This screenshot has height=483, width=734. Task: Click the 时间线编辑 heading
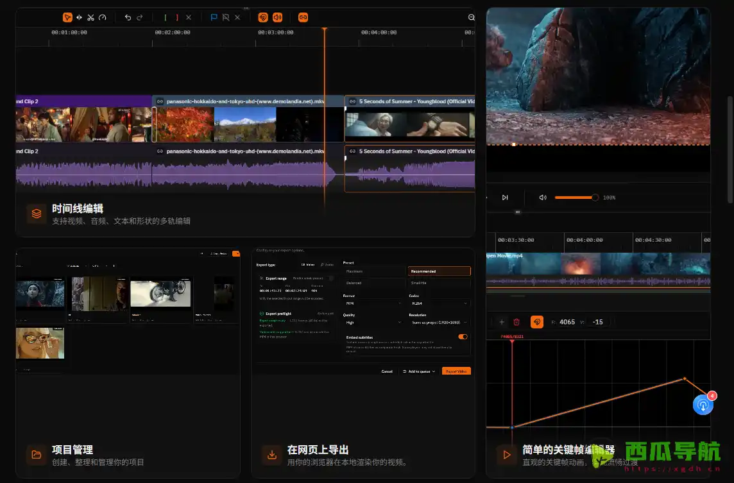tap(78, 208)
